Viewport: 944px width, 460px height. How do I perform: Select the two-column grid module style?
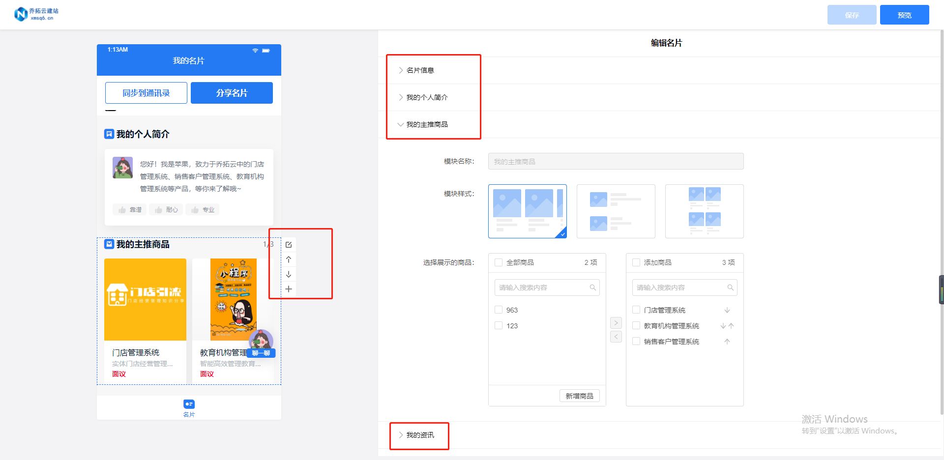point(705,211)
